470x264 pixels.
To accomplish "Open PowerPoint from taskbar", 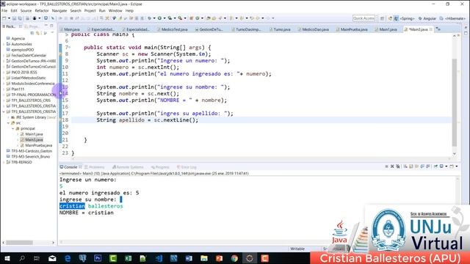I will pyautogui.click(x=219, y=258).
